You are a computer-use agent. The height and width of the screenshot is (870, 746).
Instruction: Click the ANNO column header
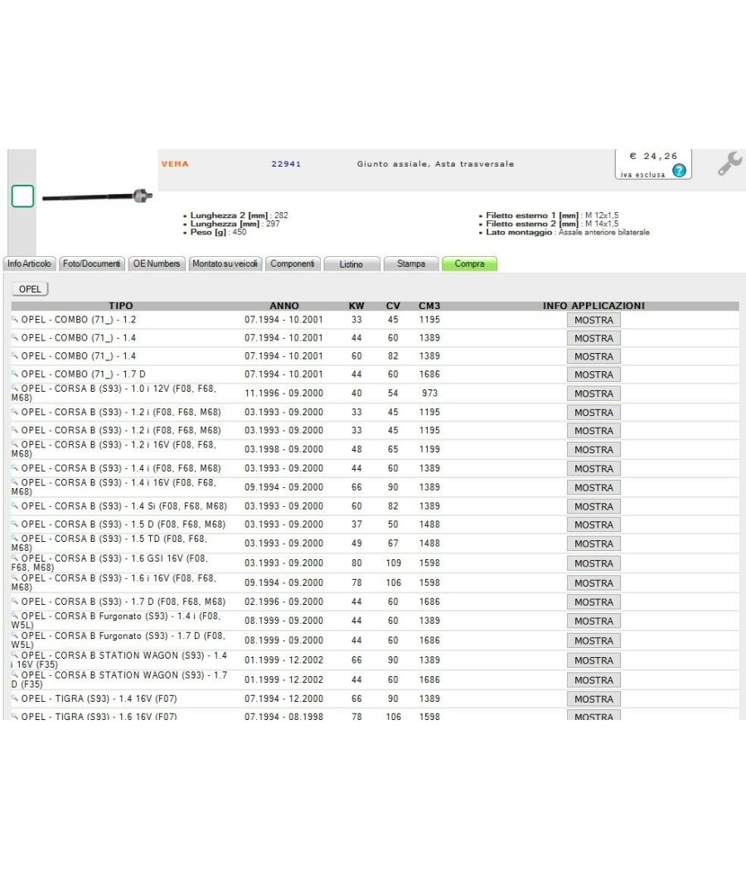(x=284, y=306)
